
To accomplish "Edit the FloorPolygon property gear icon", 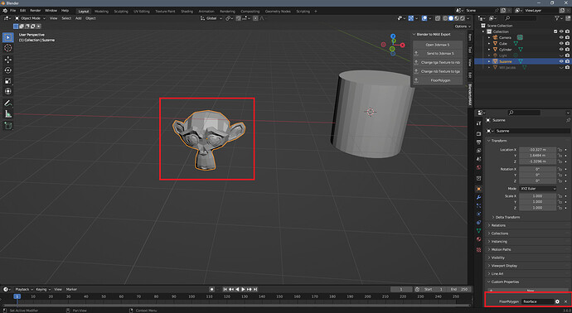I will [557, 301].
